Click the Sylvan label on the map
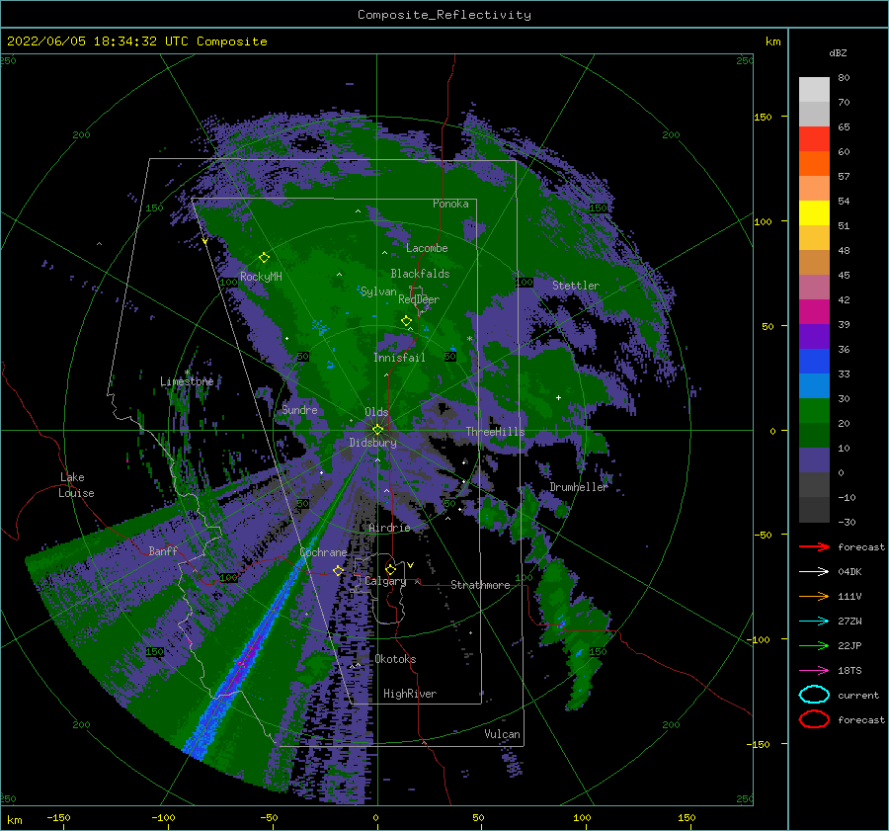 click(378, 291)
